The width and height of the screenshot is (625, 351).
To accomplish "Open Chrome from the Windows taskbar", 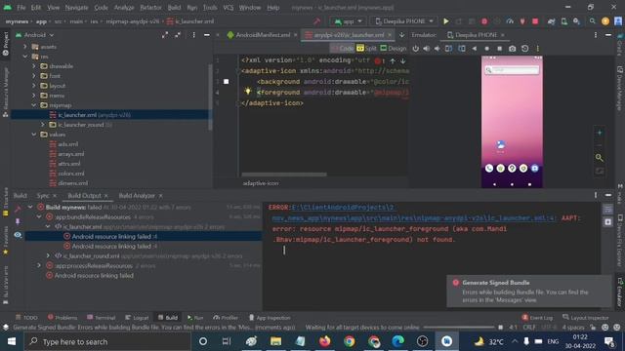I will pos(350,341).
